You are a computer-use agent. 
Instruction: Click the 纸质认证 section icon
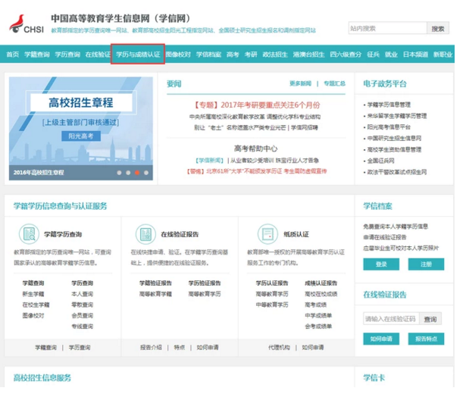tap(267, 234)
